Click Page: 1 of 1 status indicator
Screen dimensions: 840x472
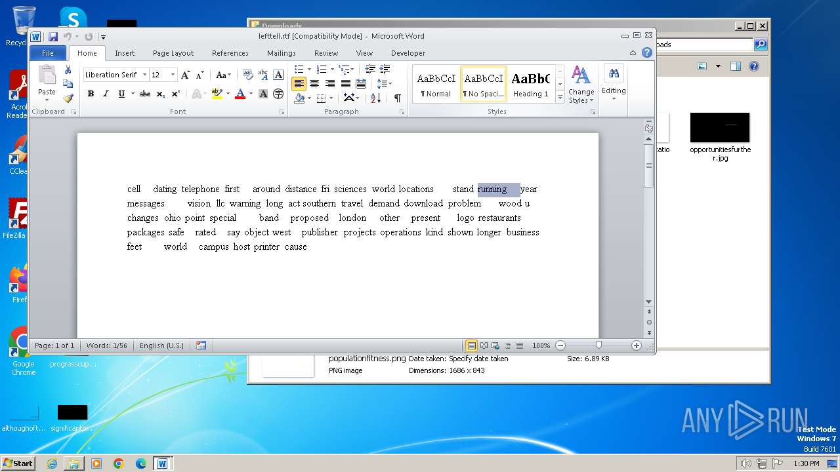(x=54, y=345)
